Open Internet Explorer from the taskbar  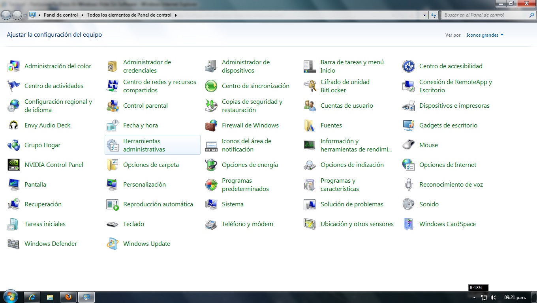pos(32,297)
